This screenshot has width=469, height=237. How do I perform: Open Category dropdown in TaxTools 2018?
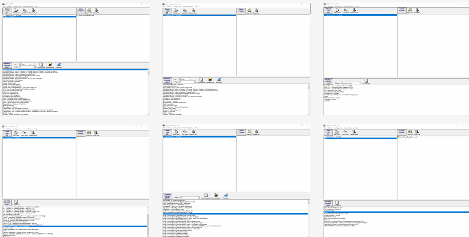(x=28, y=67)
